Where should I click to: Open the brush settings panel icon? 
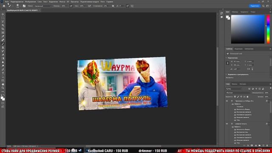(x=24, y=6)
